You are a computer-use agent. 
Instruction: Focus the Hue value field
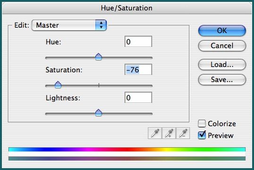coord(138,42)
